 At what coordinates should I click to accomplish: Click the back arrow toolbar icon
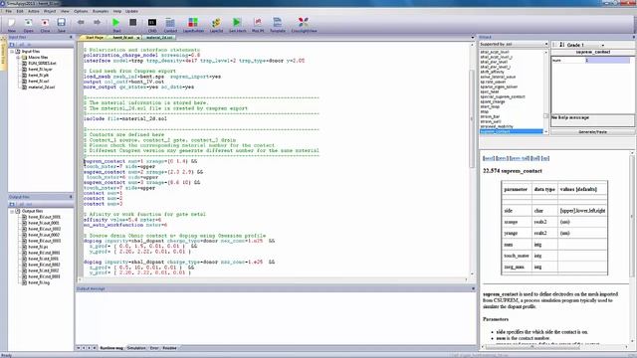pos(81,22)
